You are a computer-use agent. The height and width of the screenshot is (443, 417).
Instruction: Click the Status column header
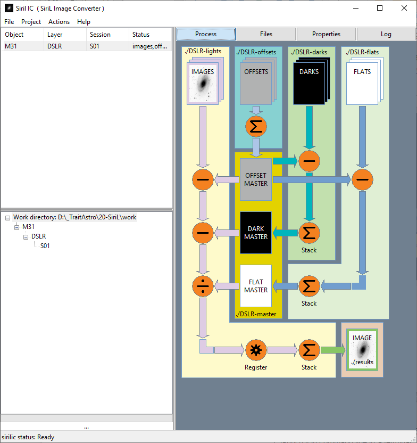(x=151, y=35)
